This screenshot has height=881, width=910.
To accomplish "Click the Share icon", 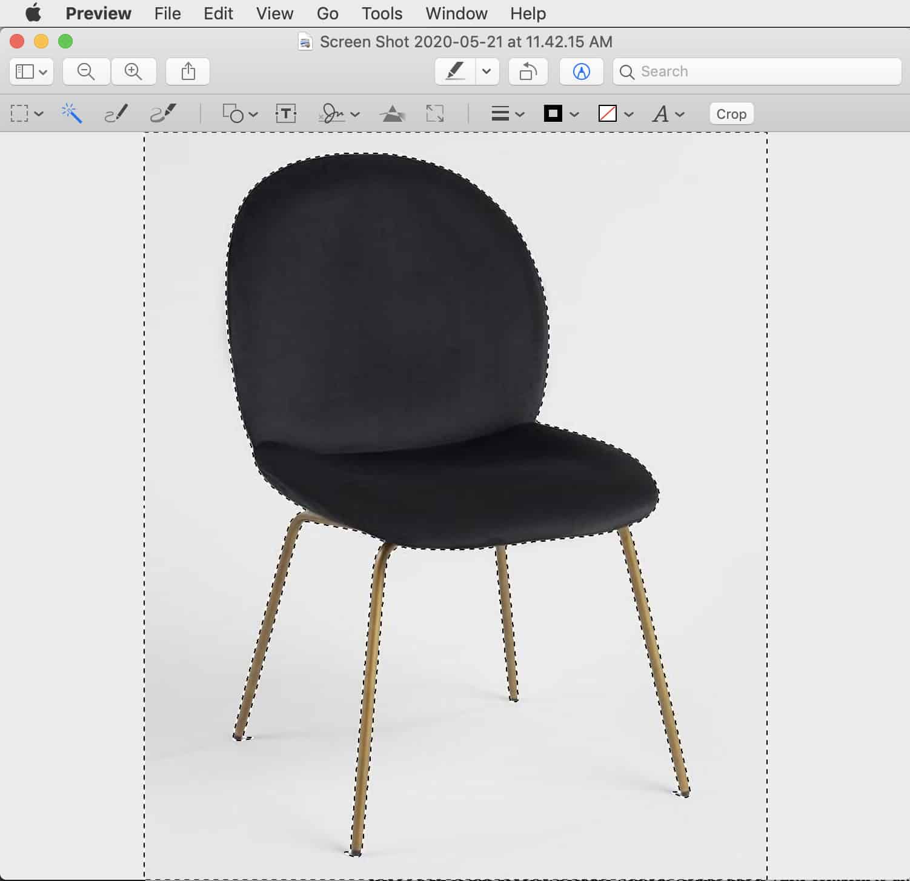I will [x=188, y=71].
